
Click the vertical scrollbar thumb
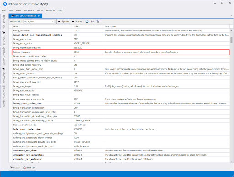tap(231, 40)
